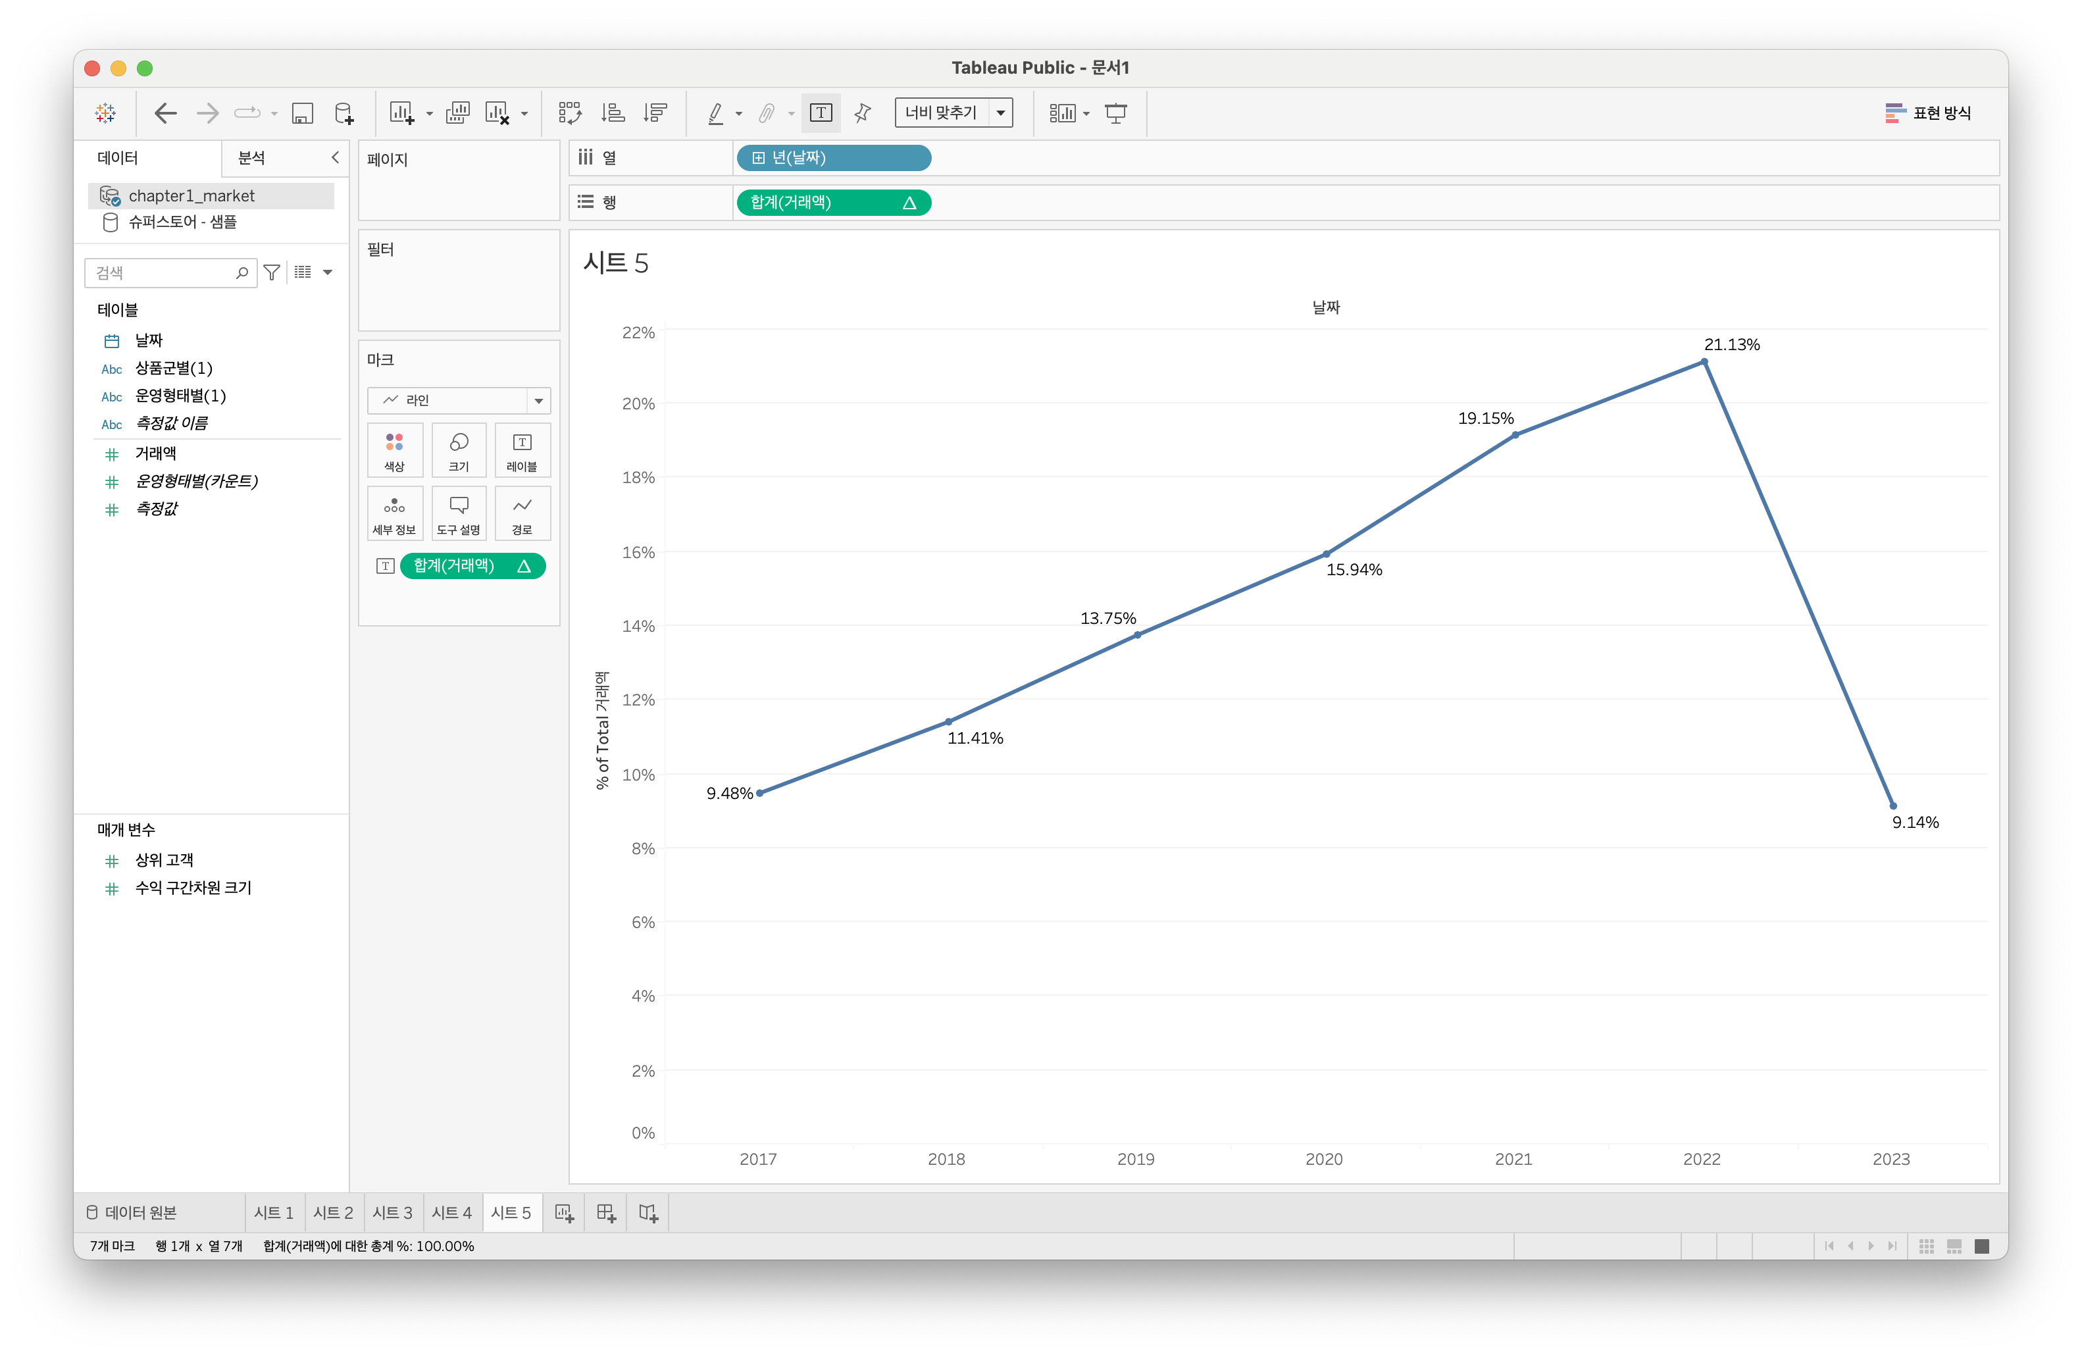Toggle Show mark labels toolbar button
2082x1357 pixels.
pos(821,113)
